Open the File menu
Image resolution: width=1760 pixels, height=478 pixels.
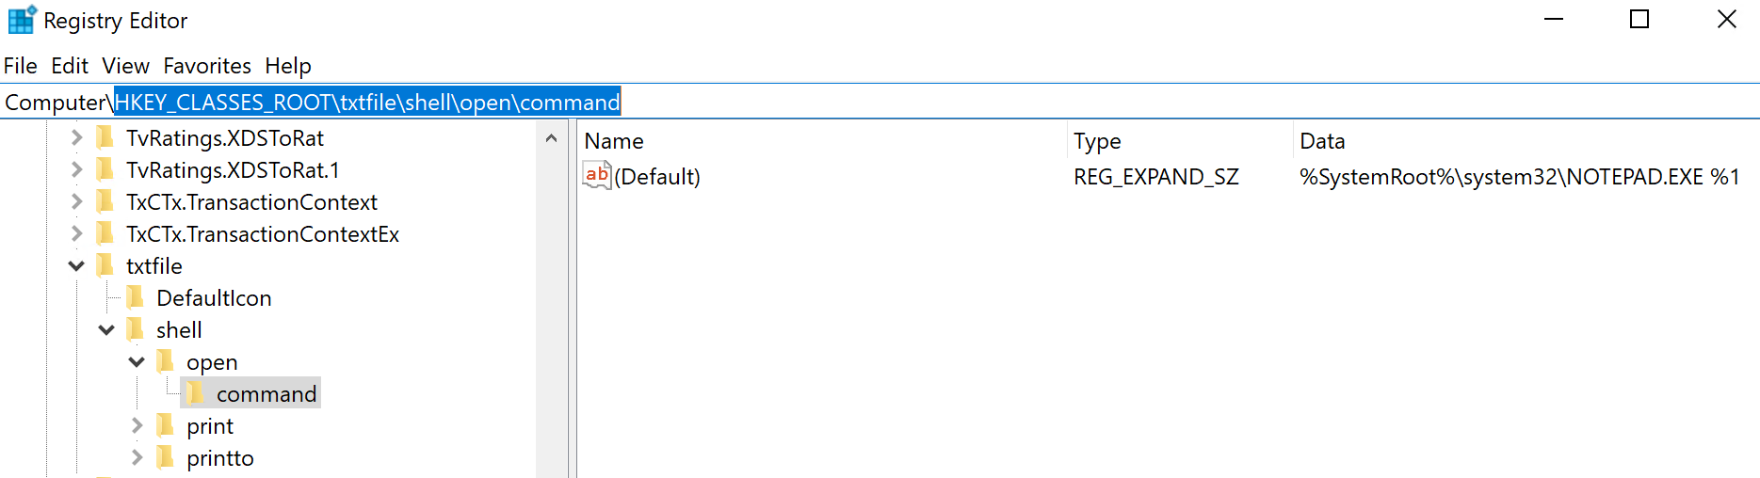tap(21, 66)
